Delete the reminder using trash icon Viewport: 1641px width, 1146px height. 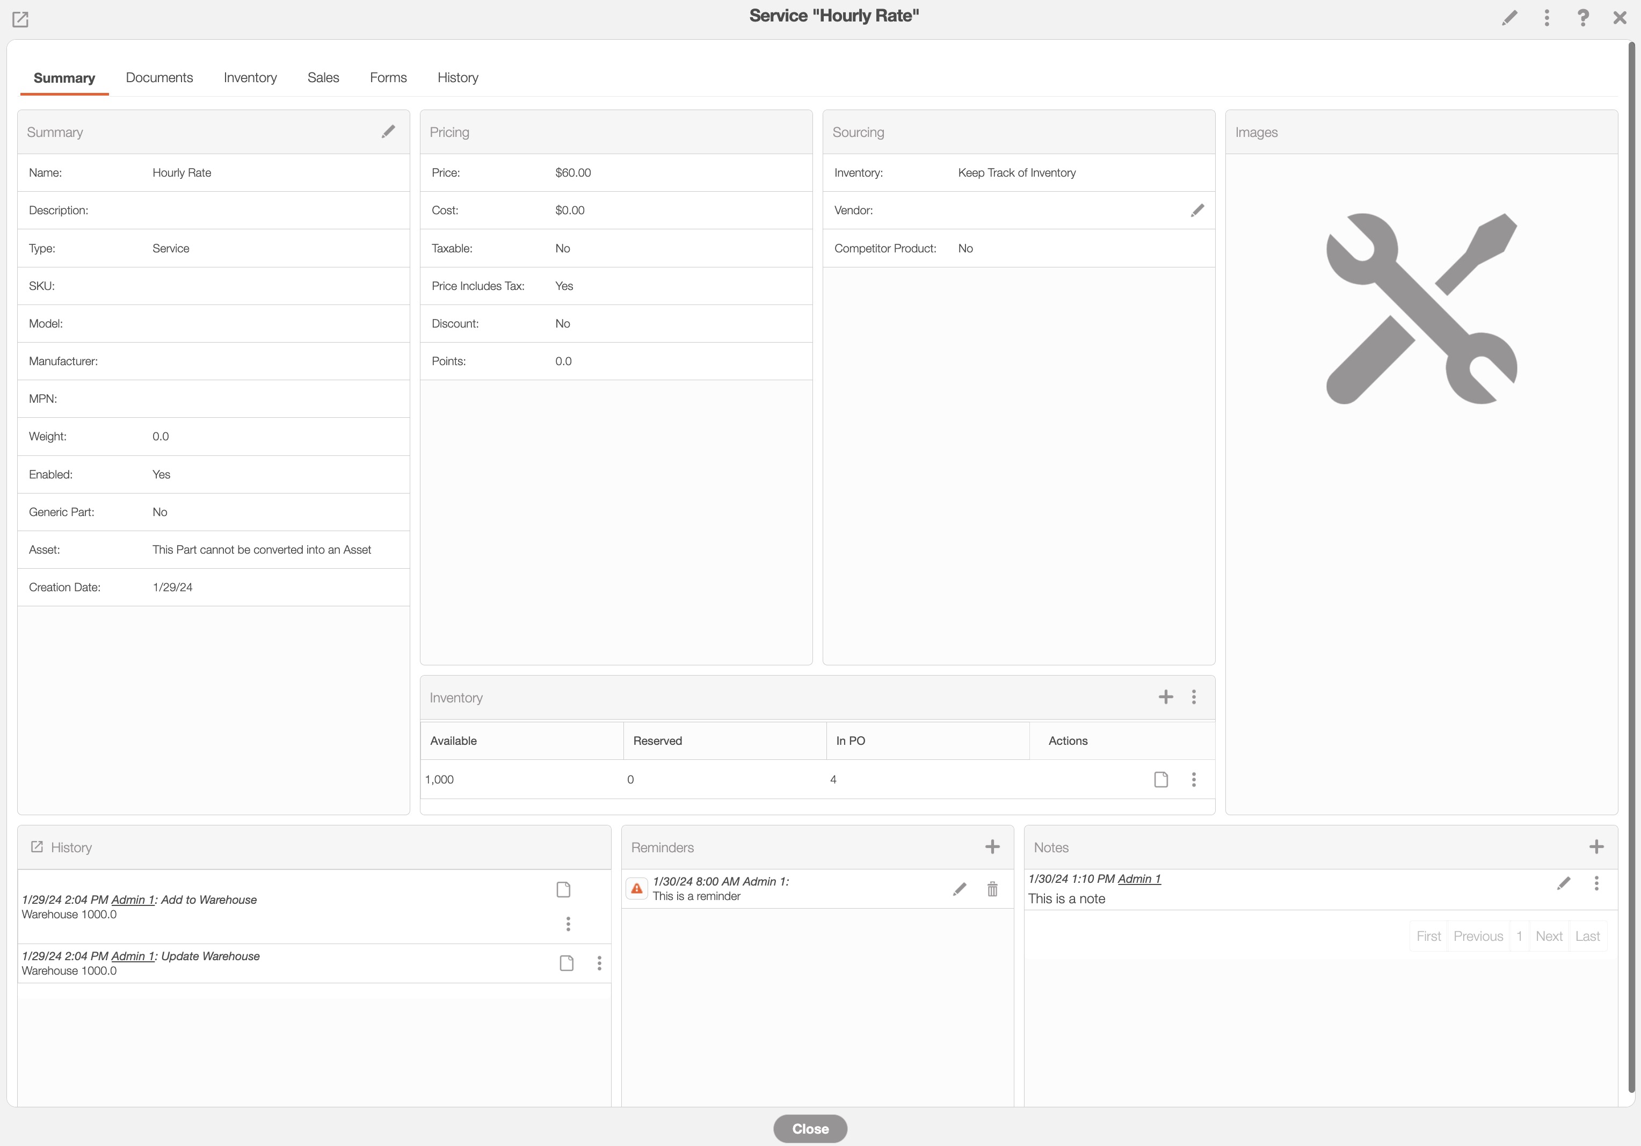point(992,889)
